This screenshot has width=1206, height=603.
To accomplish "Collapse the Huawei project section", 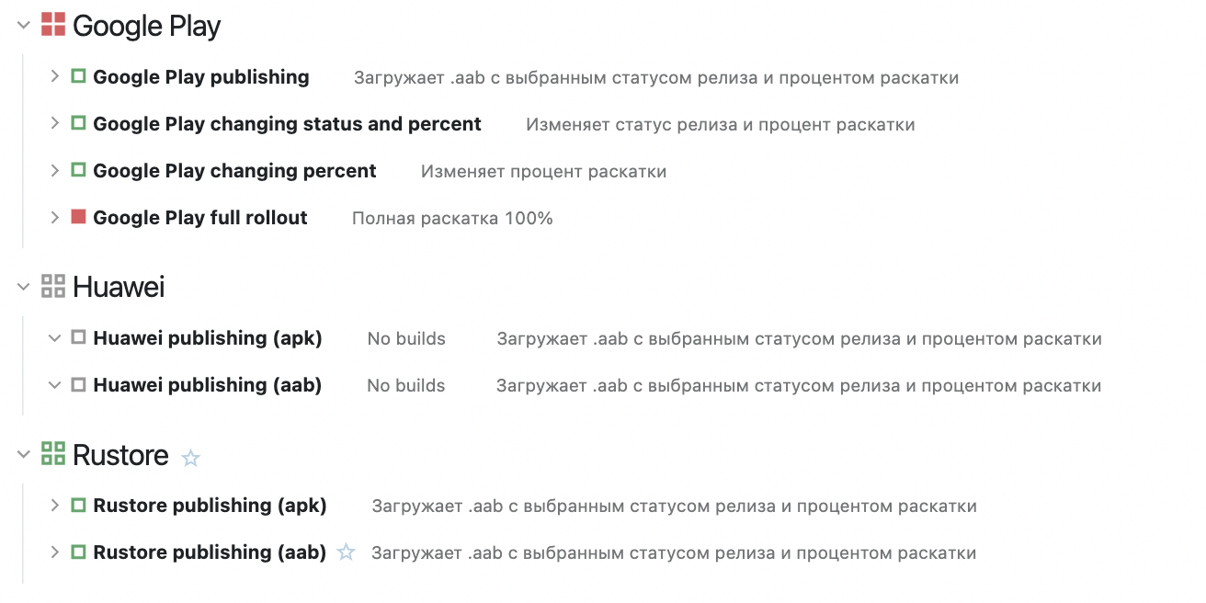I will pos(24,288).
